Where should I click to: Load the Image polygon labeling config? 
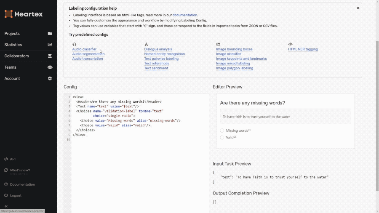(235, 68)
